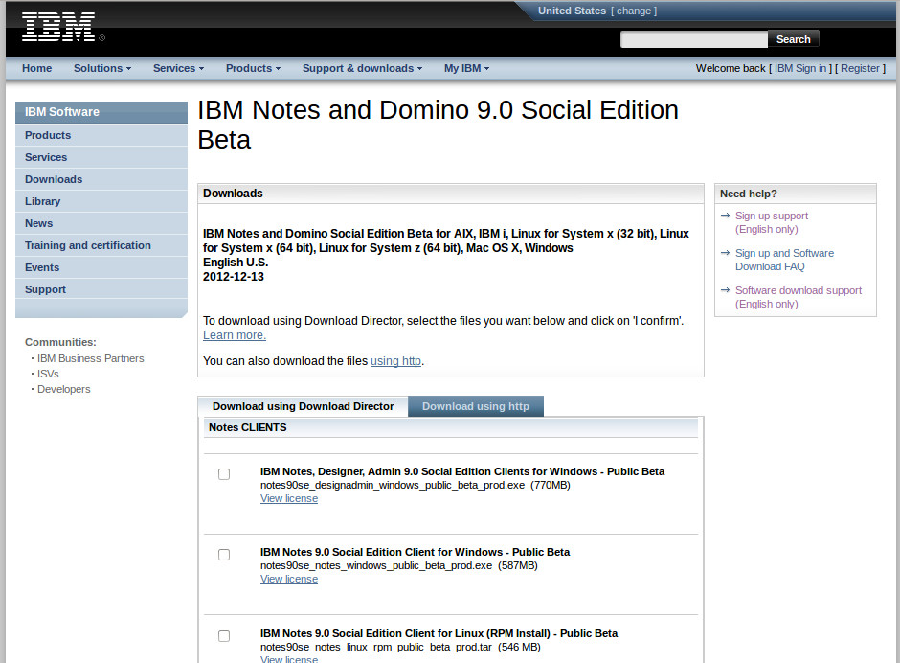The height and width of the screenshot is (663, 900).
Task: Select IBM Software sidebar heading
Action: [x=101, y=112]
